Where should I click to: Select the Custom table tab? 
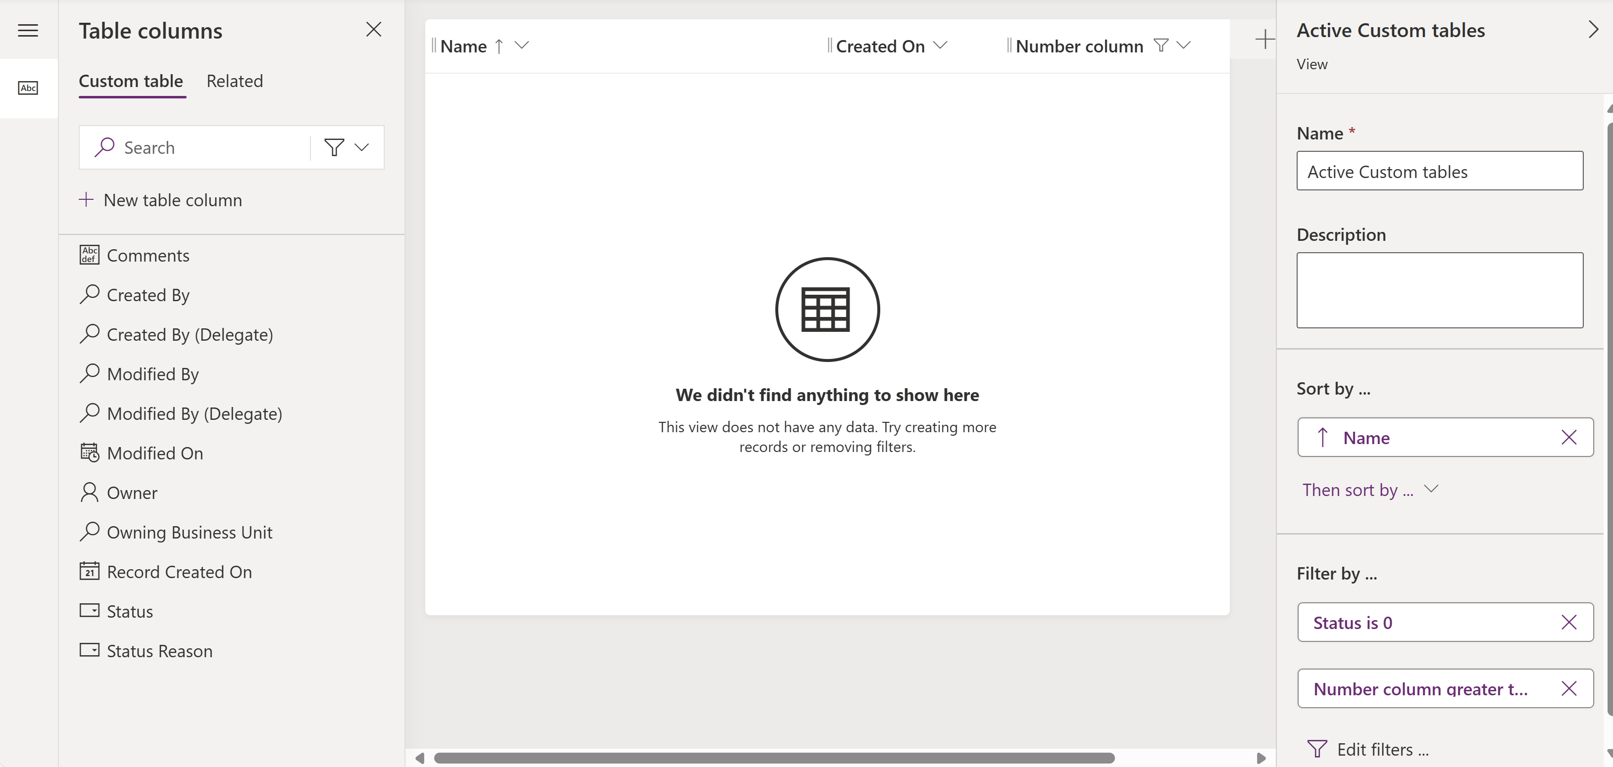click(x=131, y=80)
